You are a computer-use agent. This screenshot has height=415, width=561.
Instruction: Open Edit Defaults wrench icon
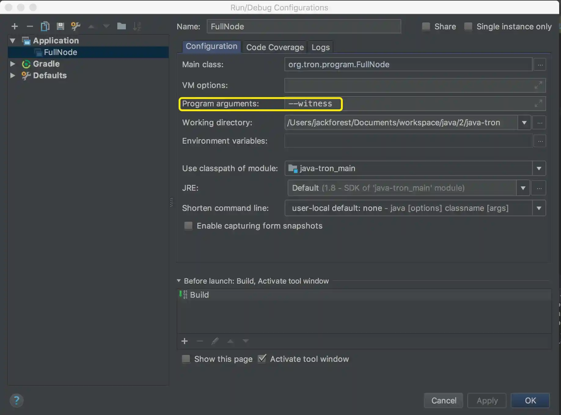(x=75, y=27)
